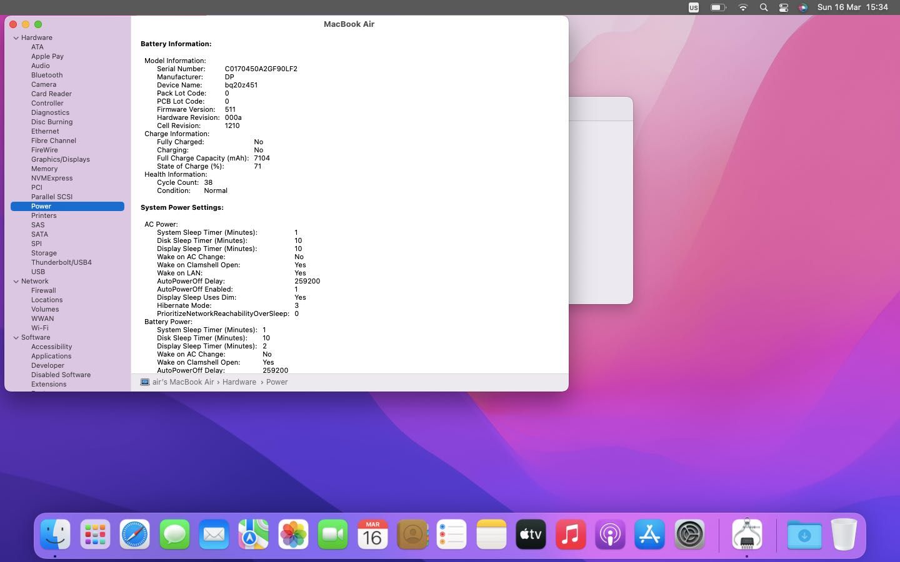
Task: Open Apple TV app in dock
Action: (531, 535)
